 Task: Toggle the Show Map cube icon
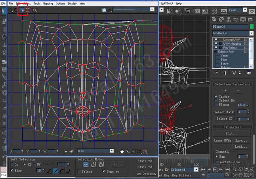coord(104,10)
